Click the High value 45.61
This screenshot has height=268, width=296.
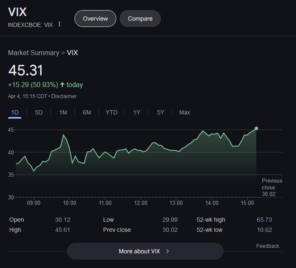(x=62, y=230)
